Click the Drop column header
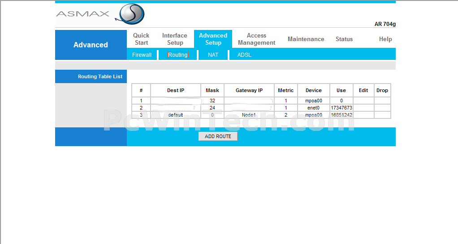The width and height of the screenshot is (458, 244). (382, 90)
